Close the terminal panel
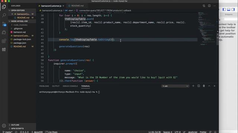 (215, 86)
